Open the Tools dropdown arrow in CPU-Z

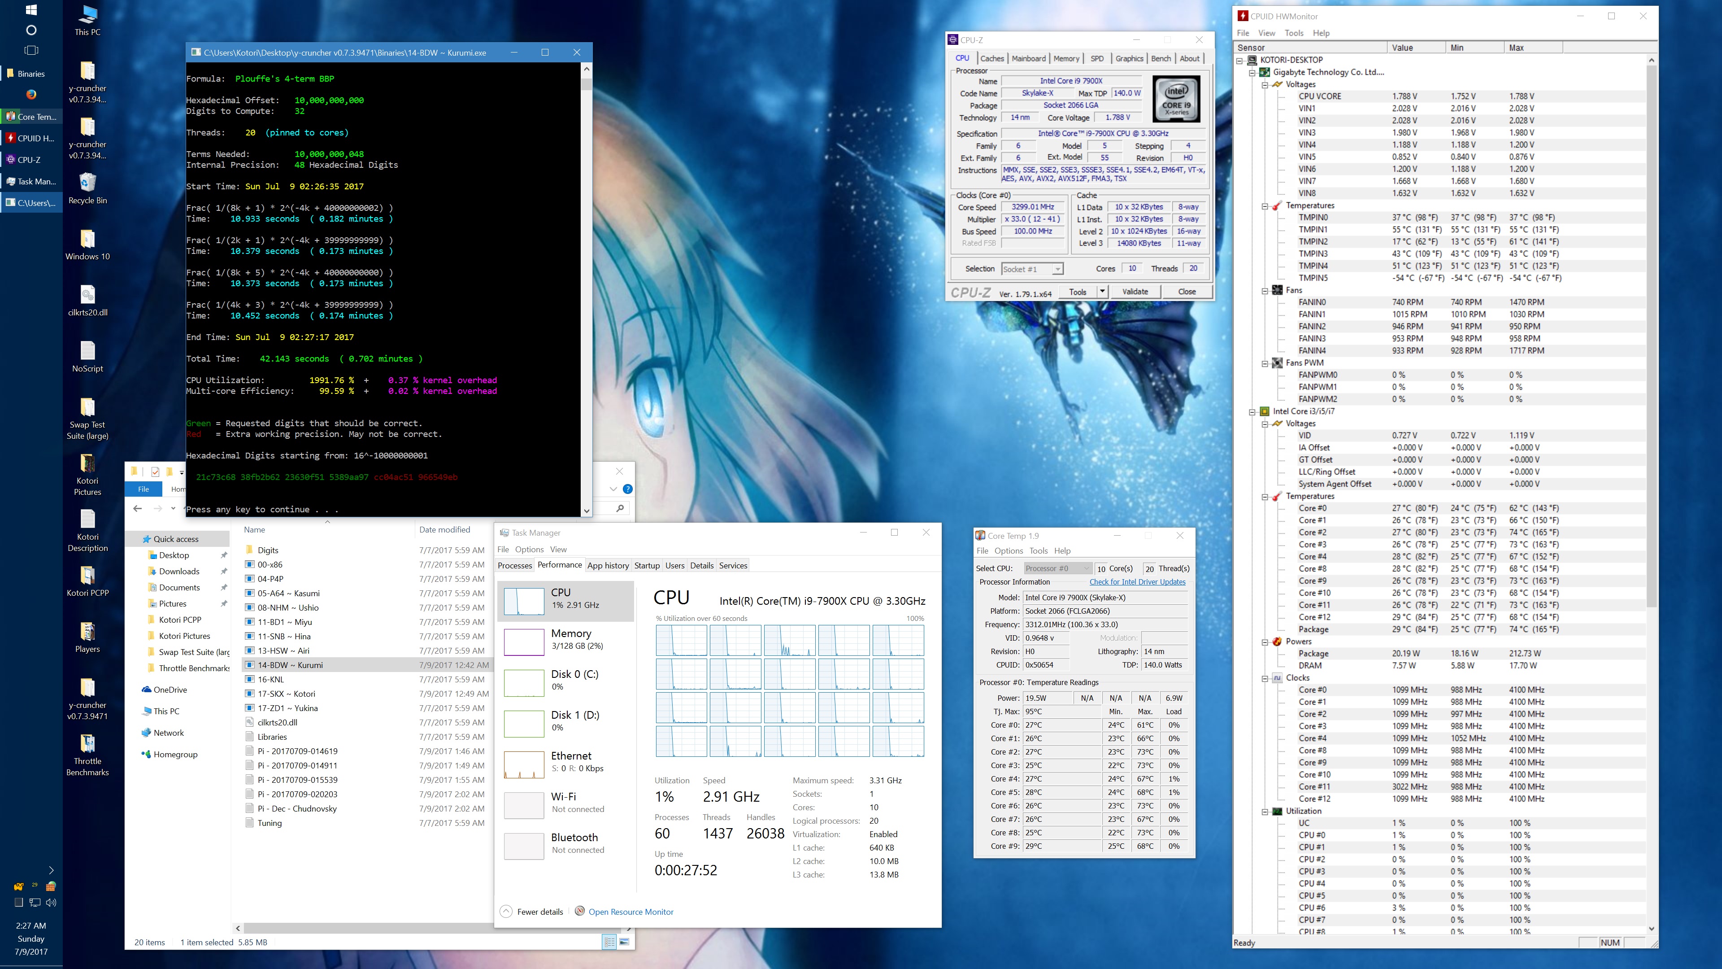point(1102,292)
